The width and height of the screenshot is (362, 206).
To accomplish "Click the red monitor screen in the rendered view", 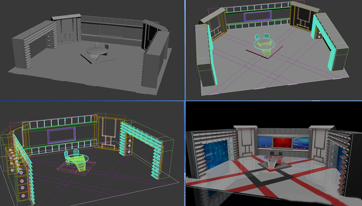I will [x=282, y=143].
